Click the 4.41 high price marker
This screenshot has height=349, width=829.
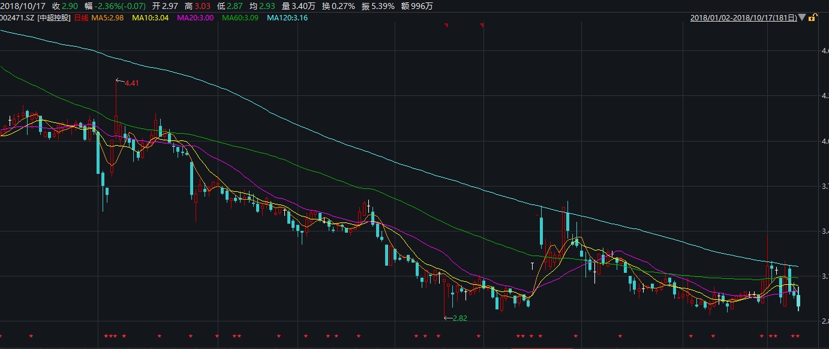[131, 83]
